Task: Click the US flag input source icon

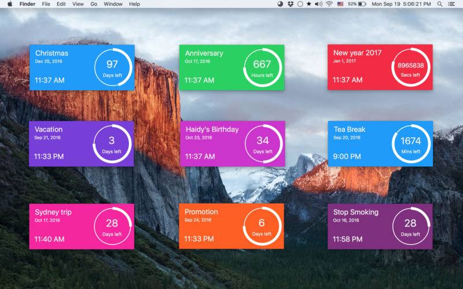Action: 340,4
